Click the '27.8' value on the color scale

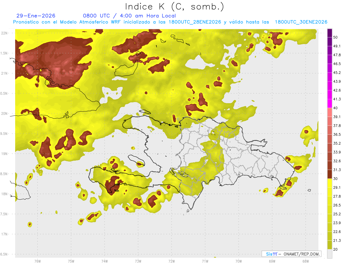pos(337,196)
